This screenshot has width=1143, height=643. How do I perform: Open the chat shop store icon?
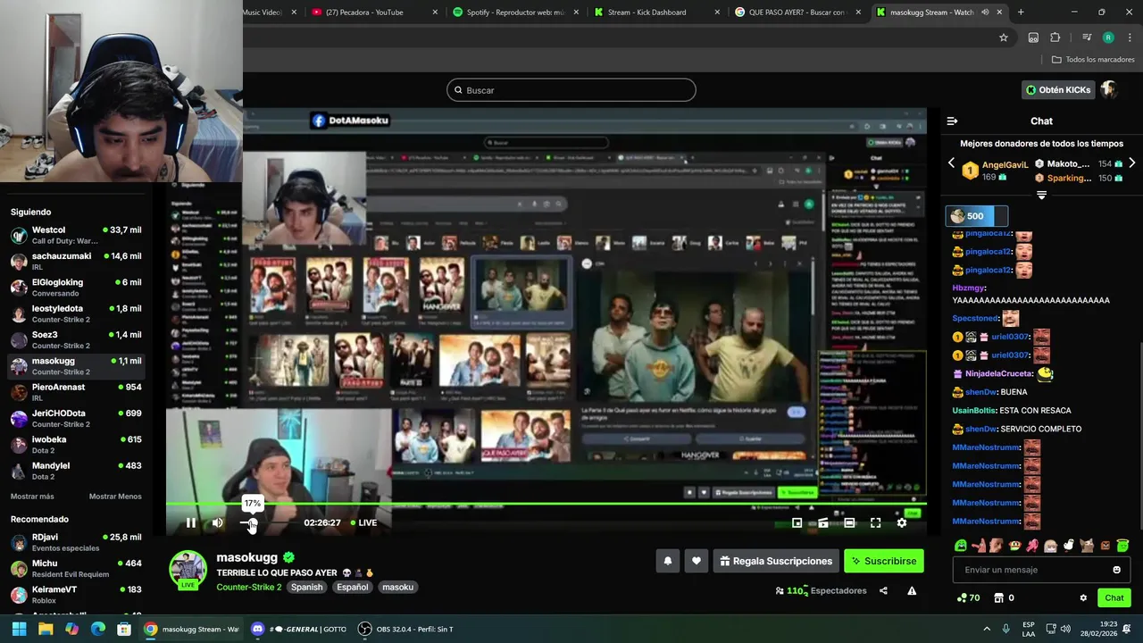click(x=999, y=597)
